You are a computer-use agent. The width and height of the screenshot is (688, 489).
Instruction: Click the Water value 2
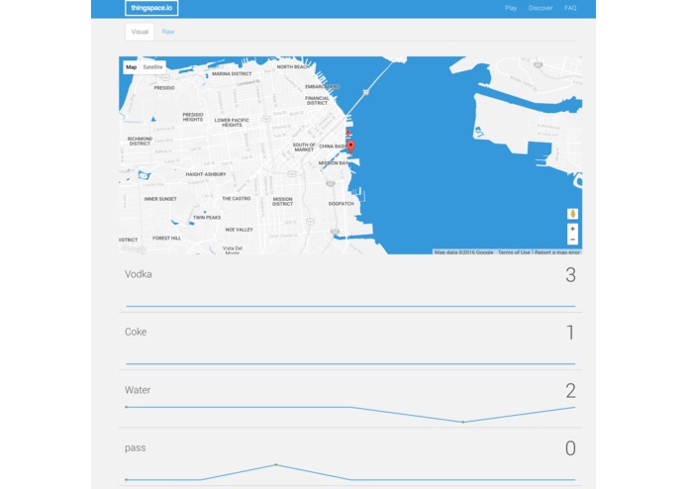(570, 391)
